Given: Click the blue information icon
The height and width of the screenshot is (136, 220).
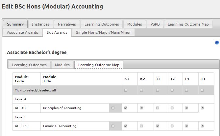Looking at the screenshot, I should tap(217, 43).
